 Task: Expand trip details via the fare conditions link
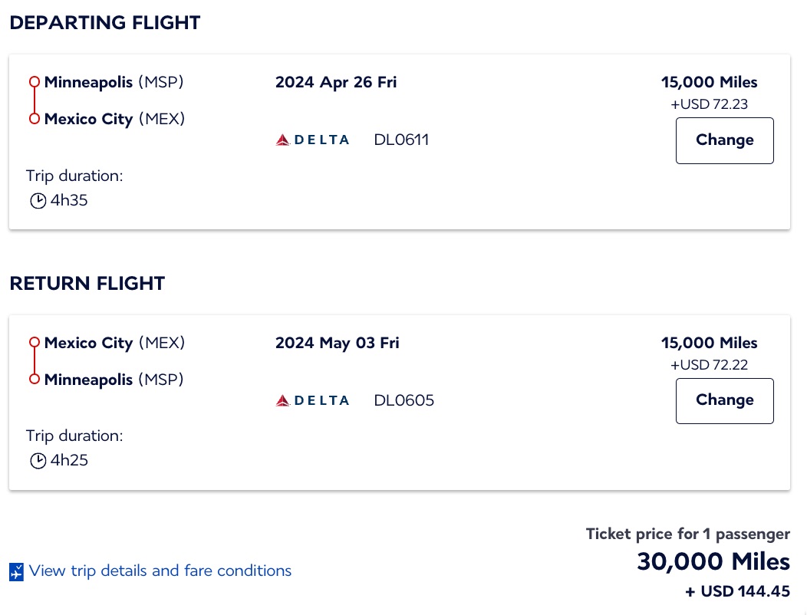click(x=160, y=571)
